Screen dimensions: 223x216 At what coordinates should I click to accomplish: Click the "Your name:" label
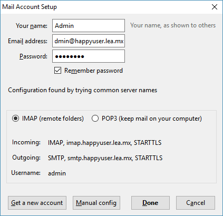(x=32, y=26)
